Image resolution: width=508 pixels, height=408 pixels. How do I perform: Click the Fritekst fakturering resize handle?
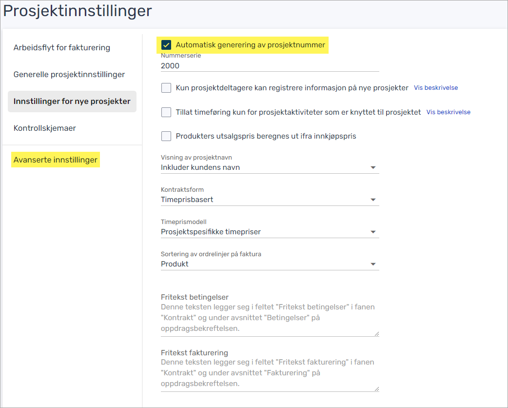tap(377, 389)
